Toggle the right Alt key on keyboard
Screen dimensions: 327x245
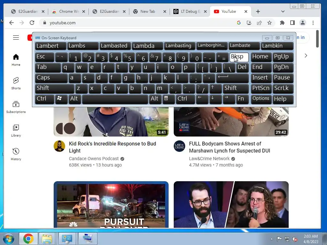click(155, 100)
